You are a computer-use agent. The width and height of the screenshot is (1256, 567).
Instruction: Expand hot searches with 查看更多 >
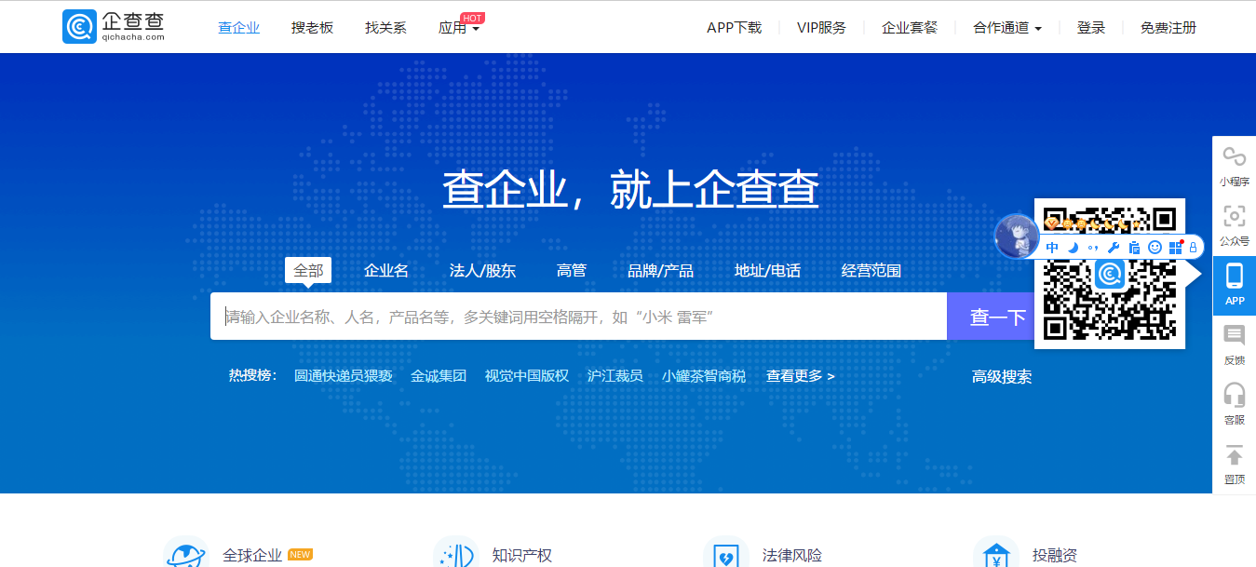coord(801,376)
